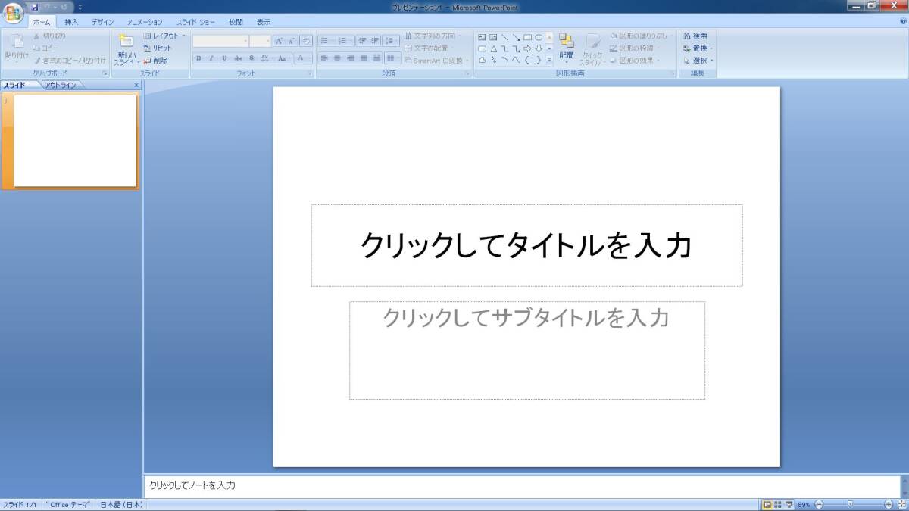The width and height of the screenshot is (909, 511).
Task: Switch to slide sorter view icon
Action: point(777,504)
